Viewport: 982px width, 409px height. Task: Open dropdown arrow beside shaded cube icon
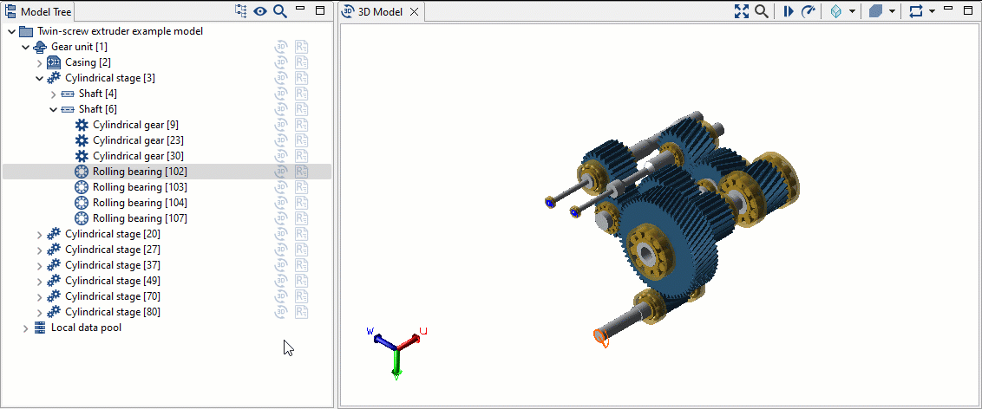892,11
